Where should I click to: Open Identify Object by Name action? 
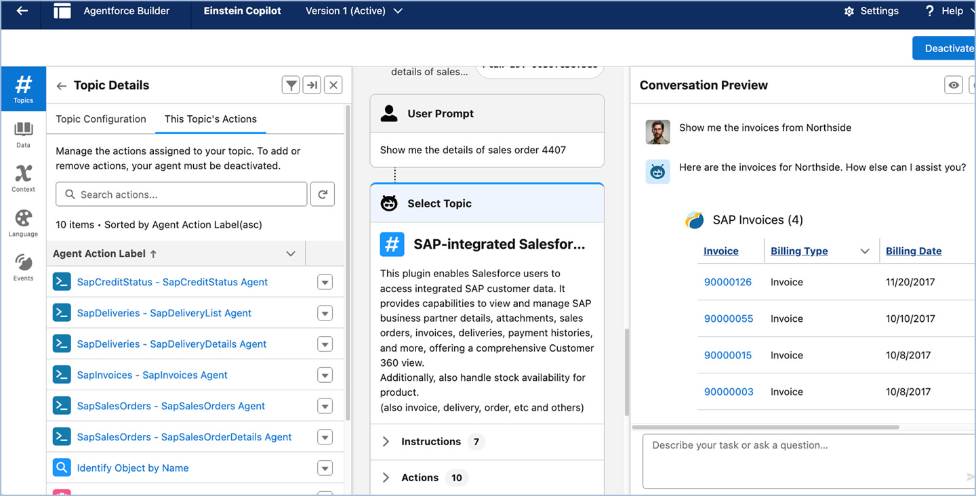tap(133, 468)
